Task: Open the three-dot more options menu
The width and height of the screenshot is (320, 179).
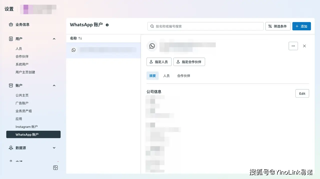Action: (x=293, y=46)
